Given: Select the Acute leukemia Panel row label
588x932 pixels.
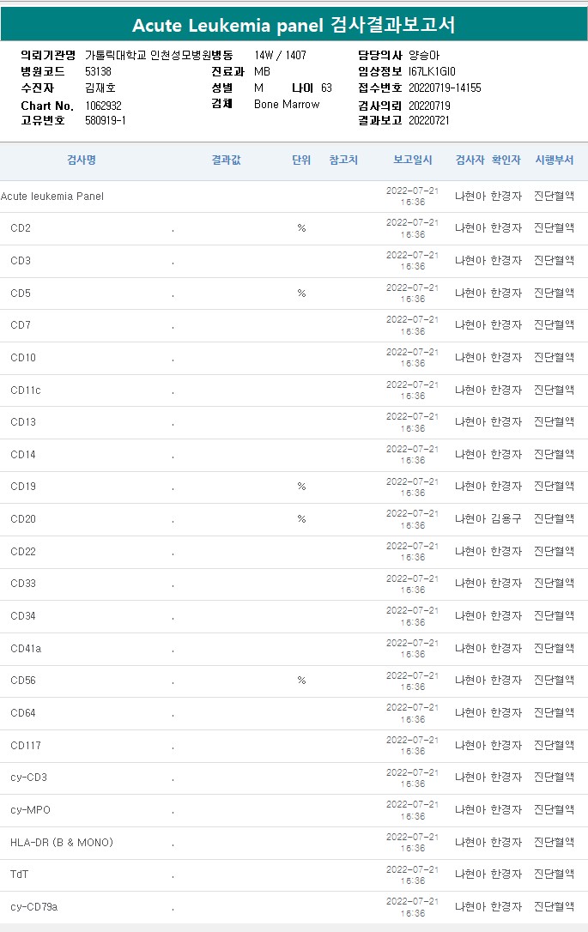Looking at the screenshot, I should point(52,197).
